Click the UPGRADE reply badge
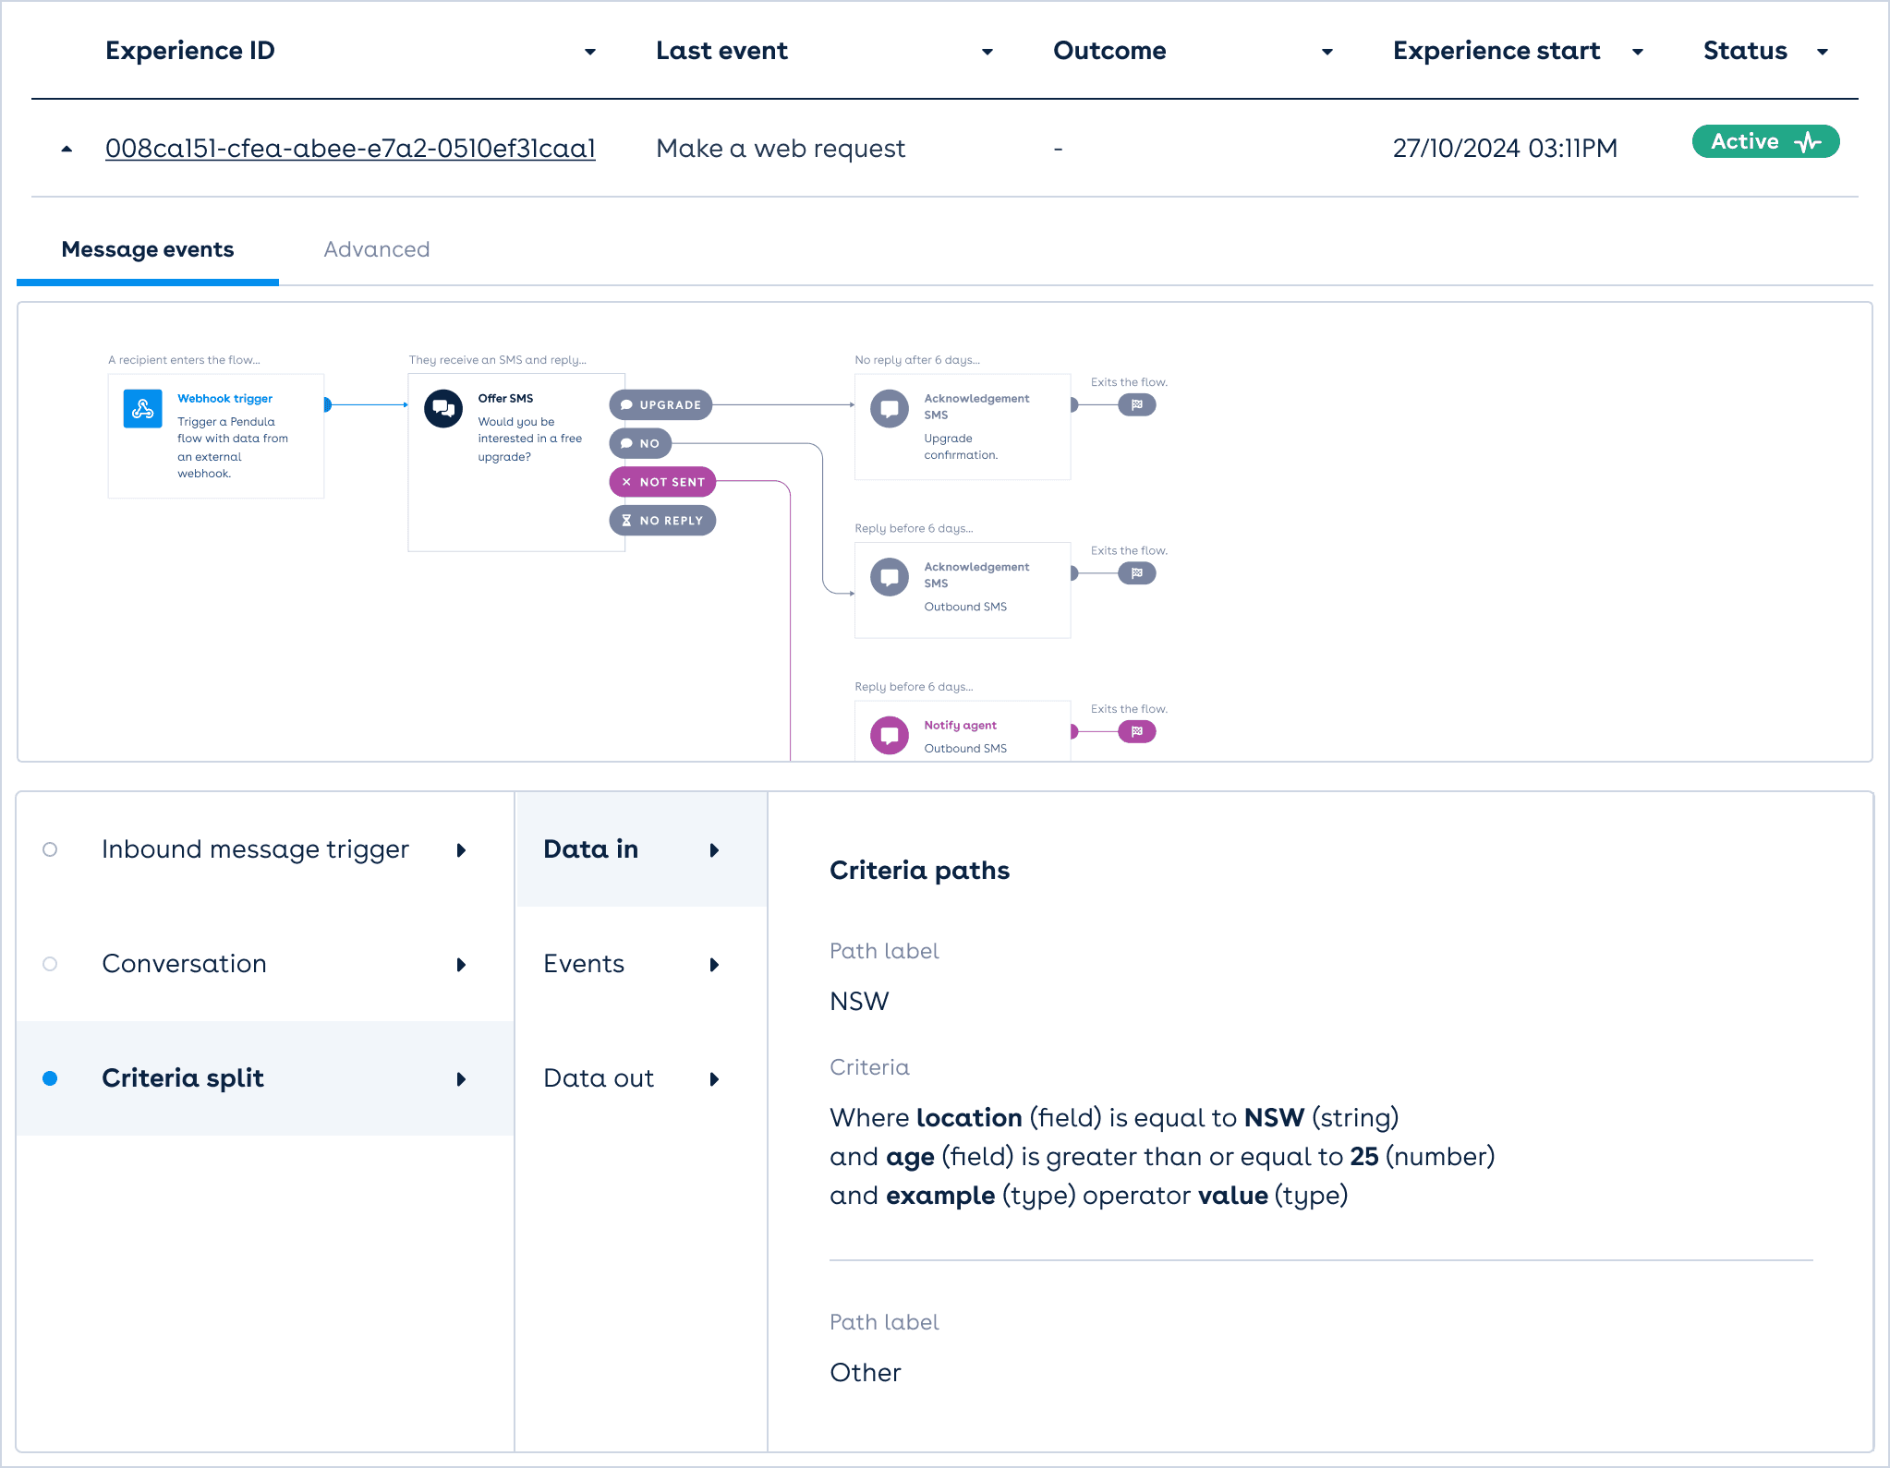Screen dimensions: 1890x1468 click(x=660, y=404)
